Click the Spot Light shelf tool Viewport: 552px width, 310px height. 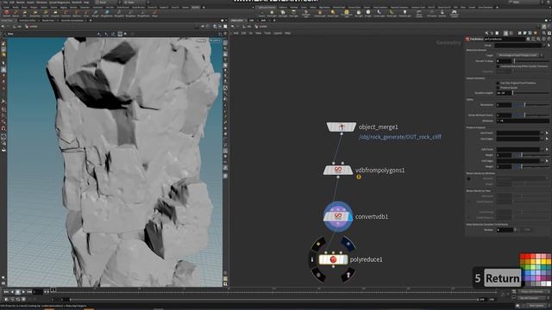(x=283, y=14)
